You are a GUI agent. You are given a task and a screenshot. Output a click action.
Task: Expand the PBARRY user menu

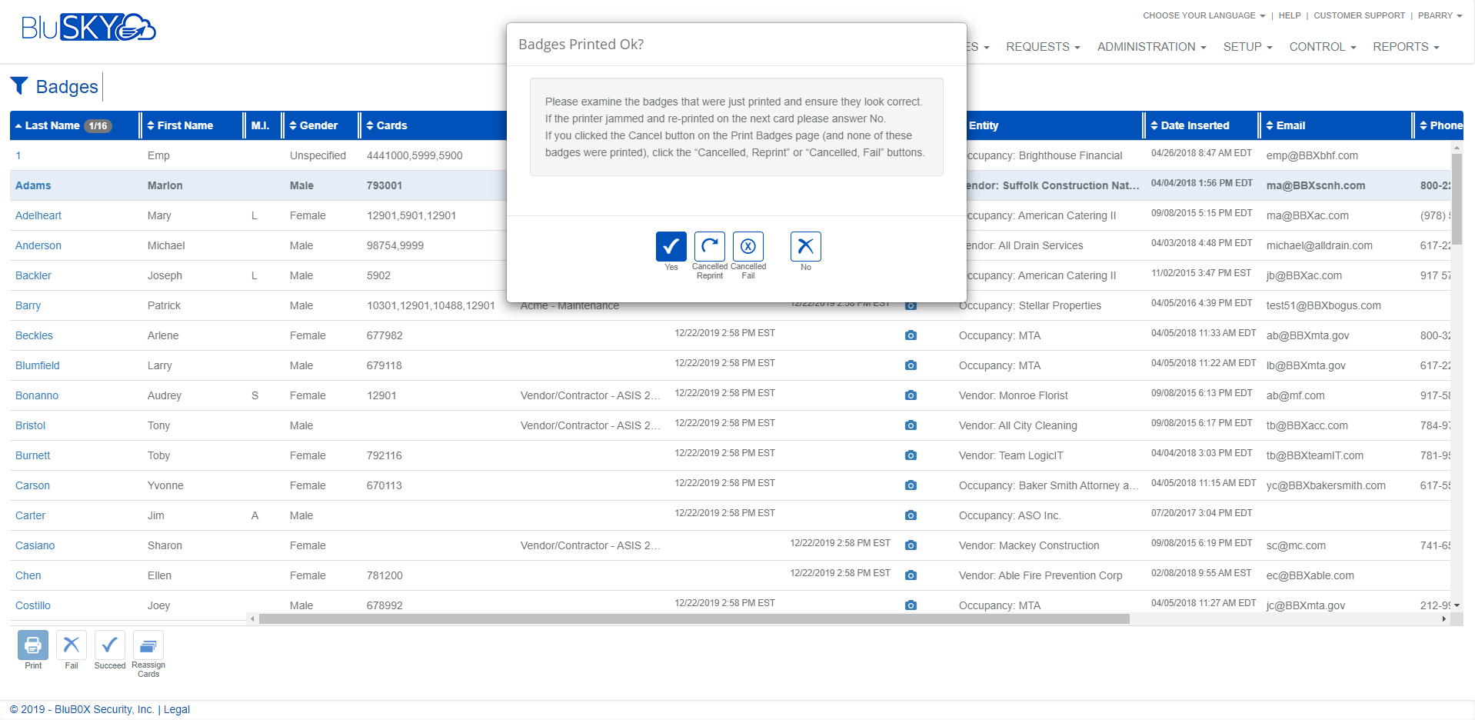coord(1439,15)
